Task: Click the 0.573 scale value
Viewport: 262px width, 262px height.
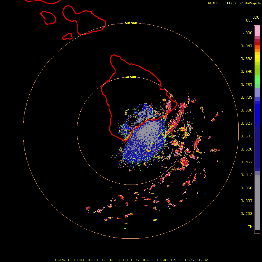Action: coord(247,136)
